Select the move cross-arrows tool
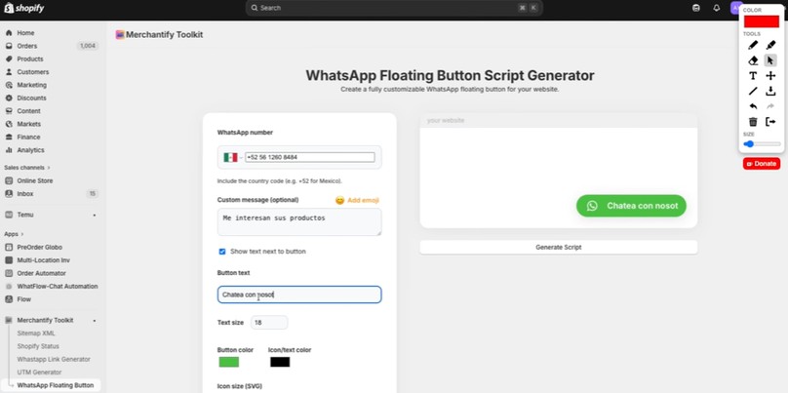 (770, 76)
